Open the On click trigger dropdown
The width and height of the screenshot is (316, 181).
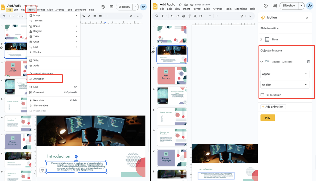285,85
